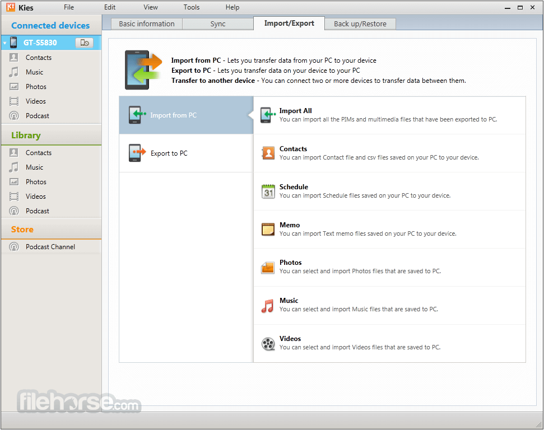Image resolution: width=544 pixels, height=430 pixels.
Task: Click the Videos film reel icon
Action: (x=268, y=344)
